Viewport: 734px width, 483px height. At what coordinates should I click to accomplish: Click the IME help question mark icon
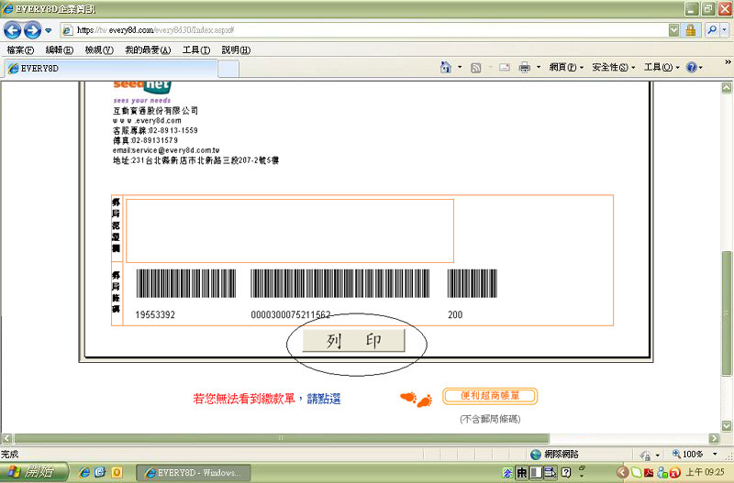point(566,473)
